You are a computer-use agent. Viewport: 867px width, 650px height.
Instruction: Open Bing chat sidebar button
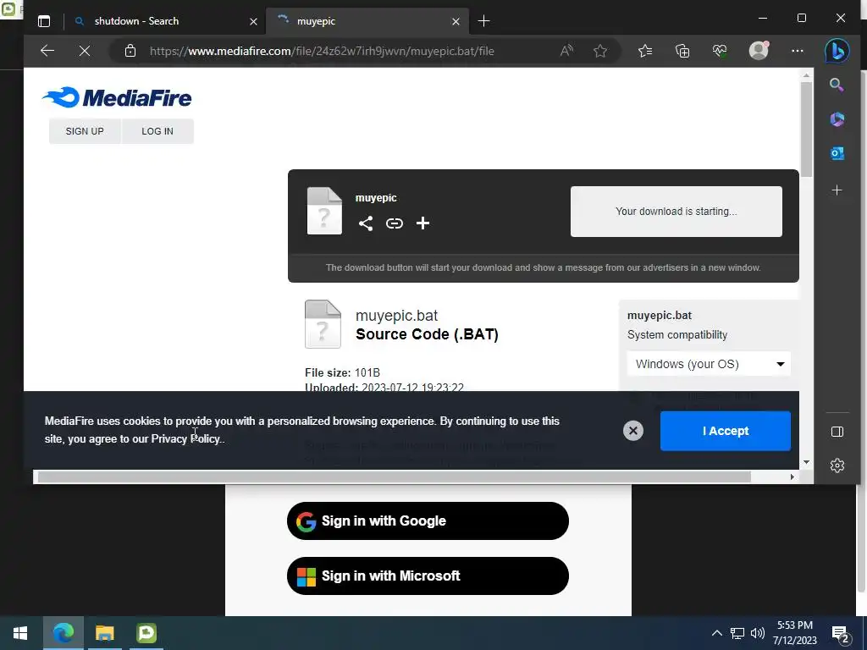837,51
